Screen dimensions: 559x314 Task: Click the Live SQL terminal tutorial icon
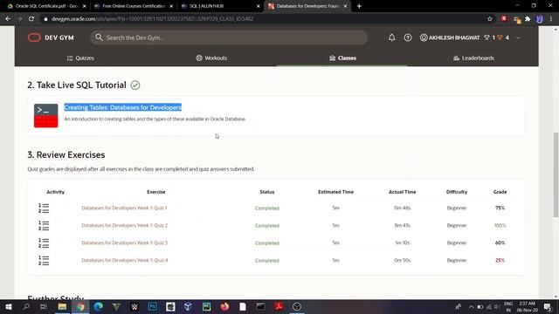pos(46,115)
